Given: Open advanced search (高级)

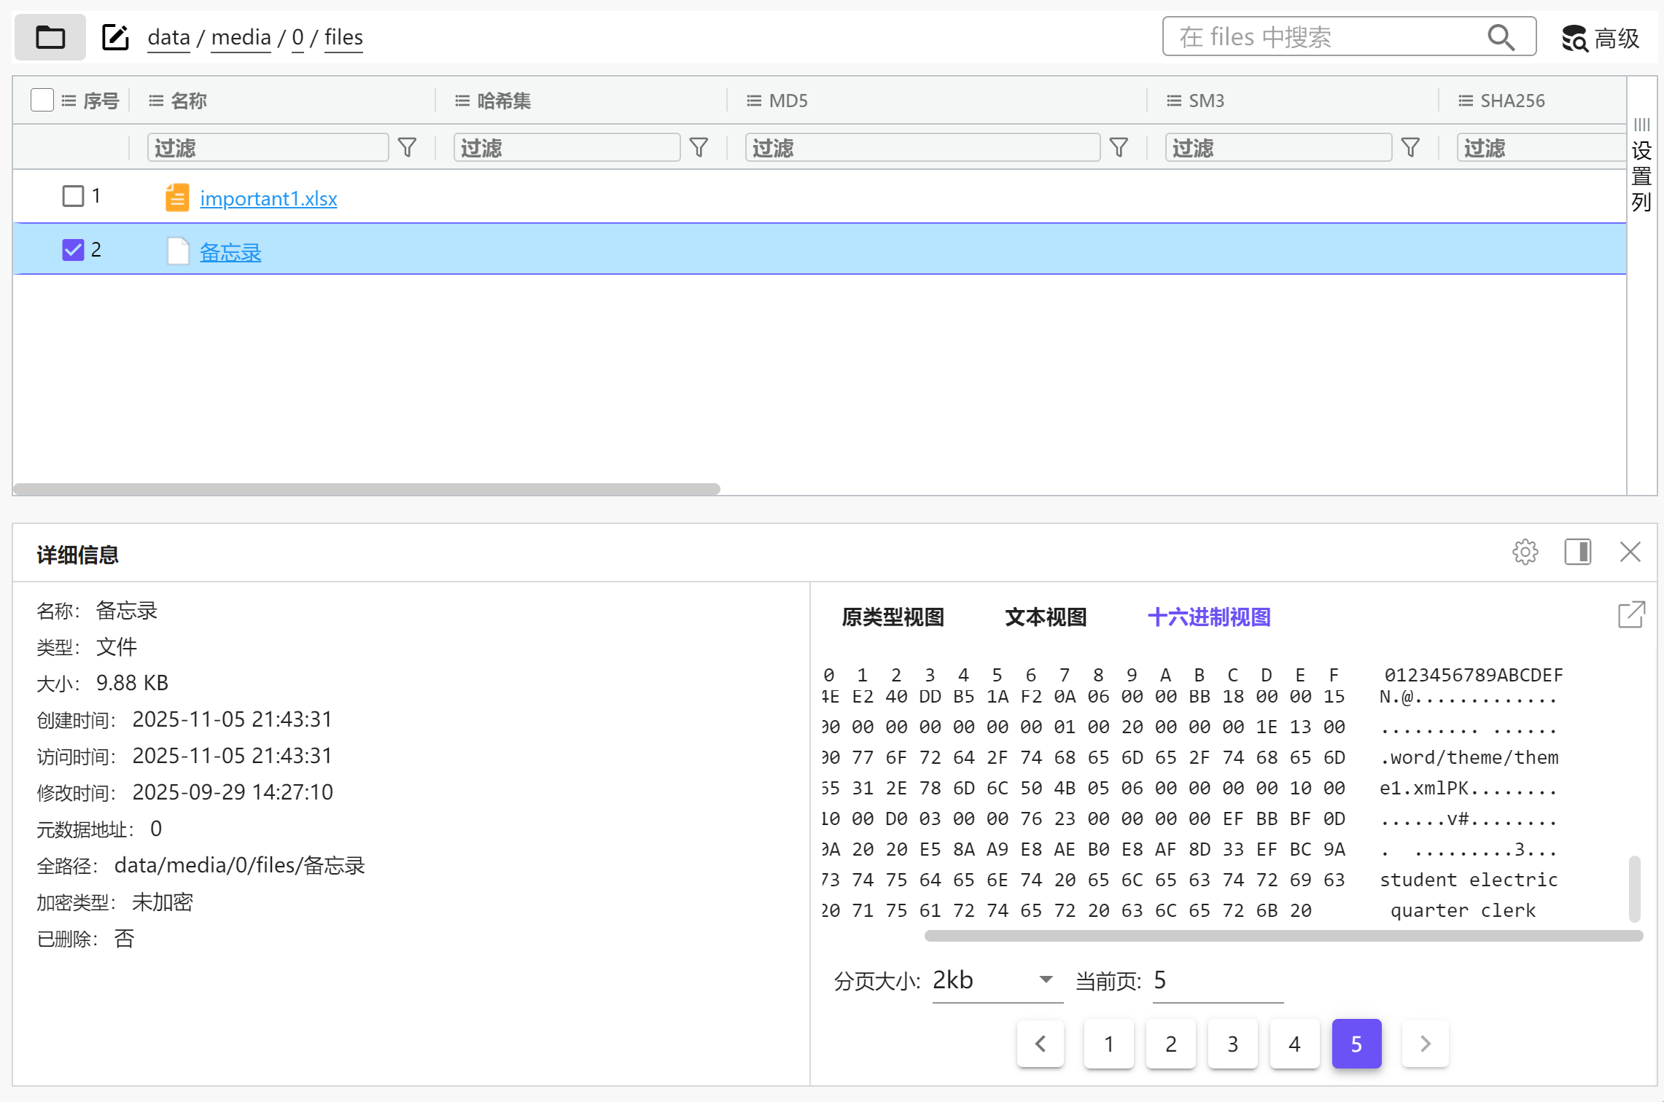Looking at the screenshot, I should tap(1601, 38).
